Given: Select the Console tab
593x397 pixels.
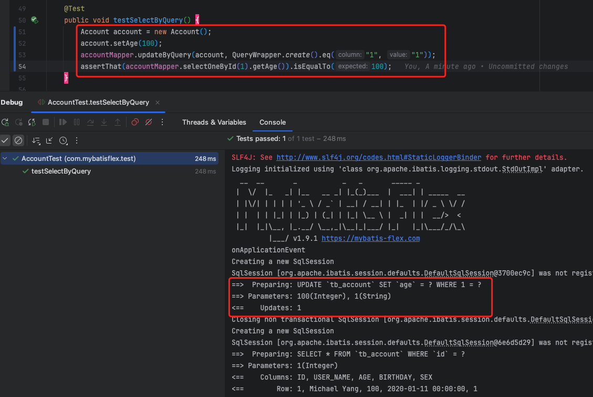Looking at the screenshot, I should tap(272, 122).
